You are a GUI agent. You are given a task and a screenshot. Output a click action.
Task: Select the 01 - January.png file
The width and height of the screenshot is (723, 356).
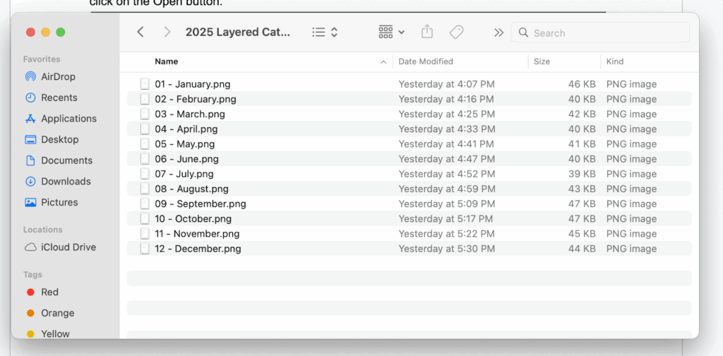click(x=192, y=84)
